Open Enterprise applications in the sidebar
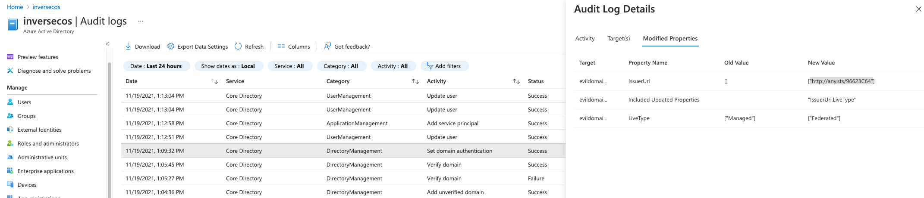924x198 pixels. pos(45,171)
